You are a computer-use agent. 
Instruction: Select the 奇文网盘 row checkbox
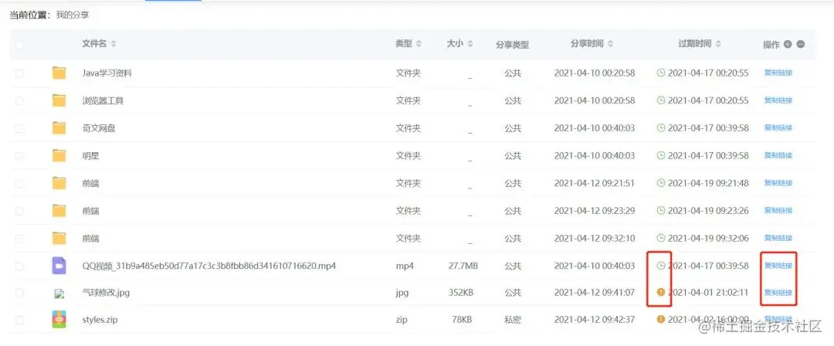[x=19, y=127]
